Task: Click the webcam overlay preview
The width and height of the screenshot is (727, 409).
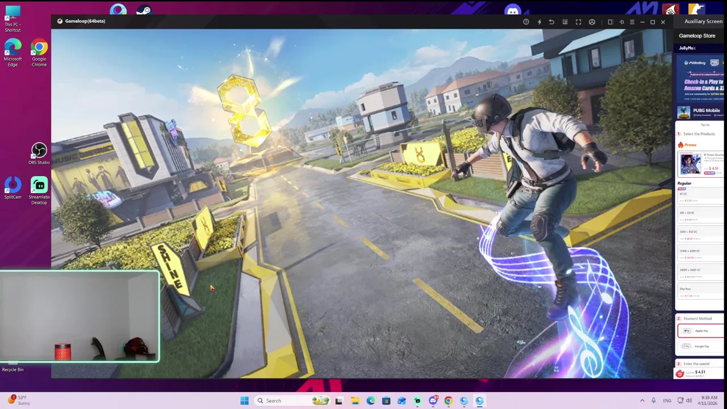Action: [80, 316]
